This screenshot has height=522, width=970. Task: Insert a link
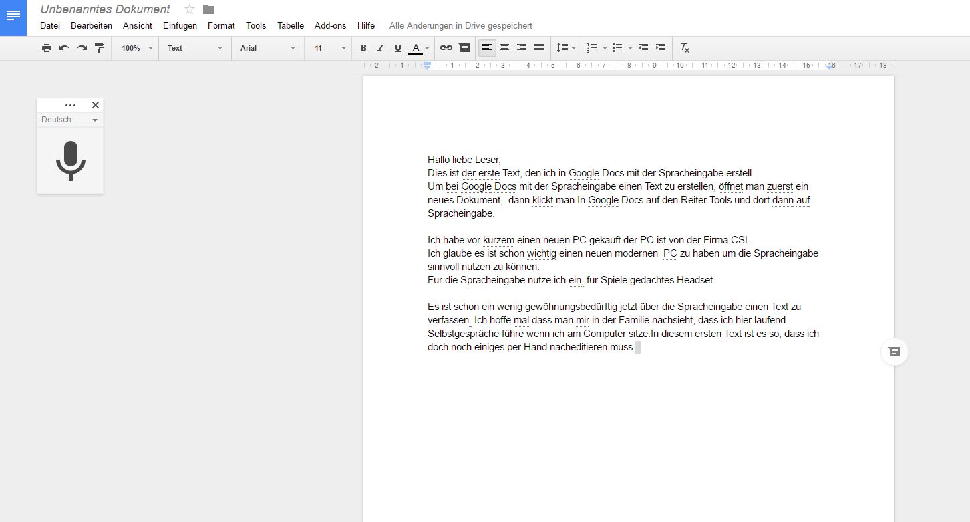coord(446,48)
